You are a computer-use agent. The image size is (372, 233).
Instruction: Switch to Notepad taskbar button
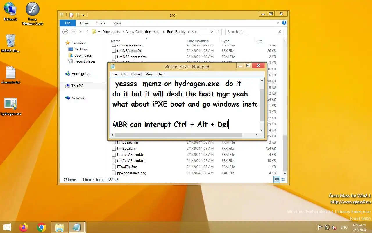coord(77,227)
